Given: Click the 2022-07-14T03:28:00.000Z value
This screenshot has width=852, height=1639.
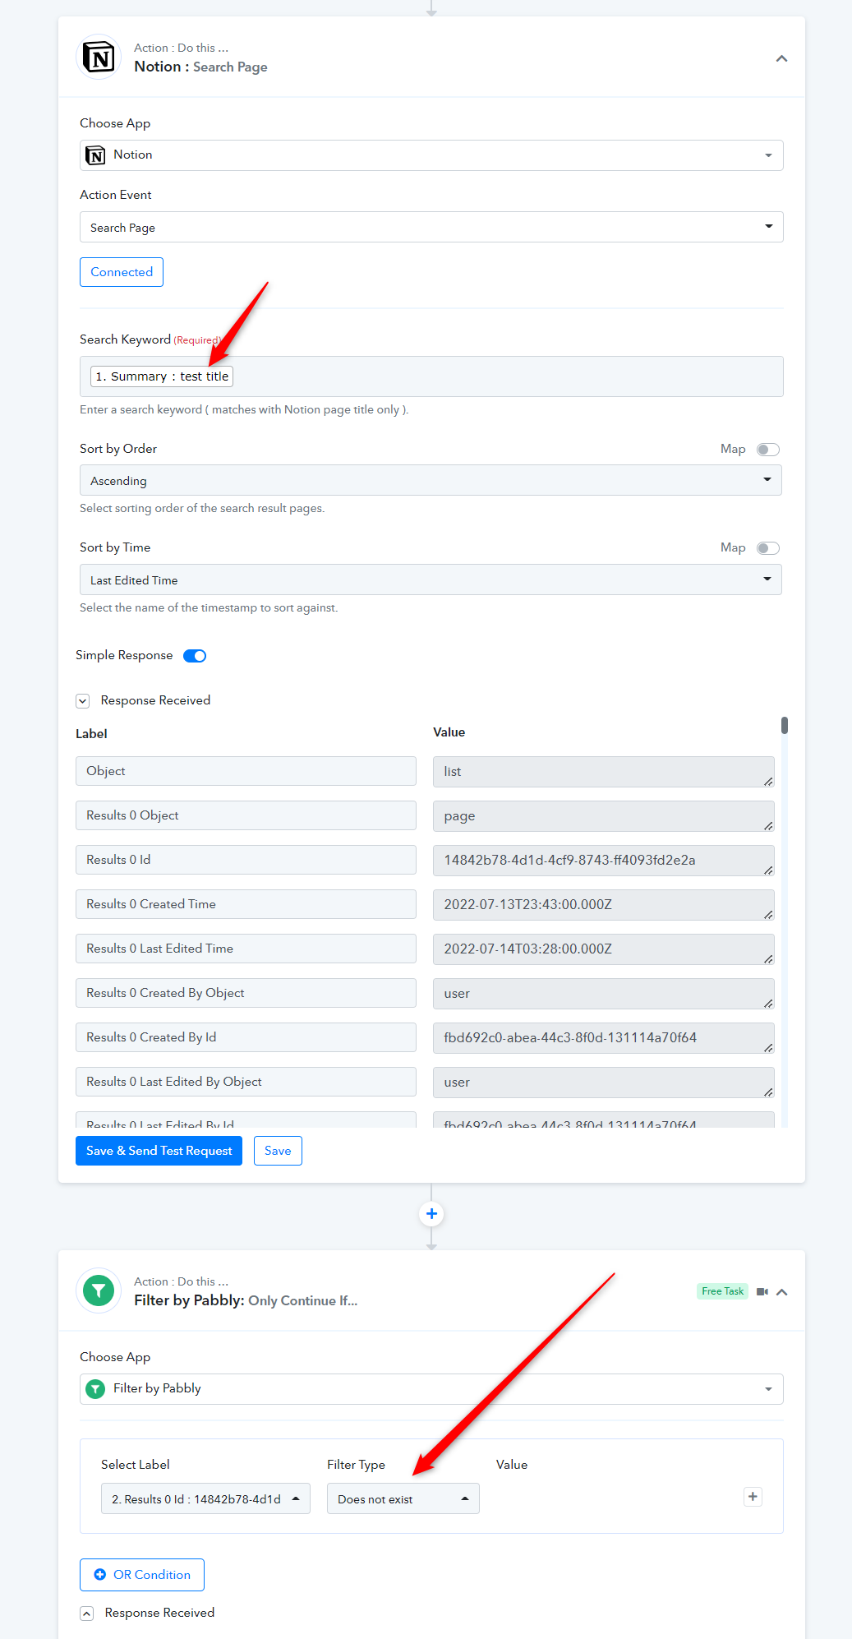Looking at the screenshot, I should 604,949.
